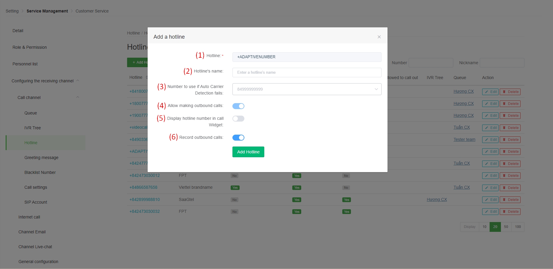Viewport: 553px width, 269px height.
Task: Click the Tester team queue link
Action: [x=464, y=139]
